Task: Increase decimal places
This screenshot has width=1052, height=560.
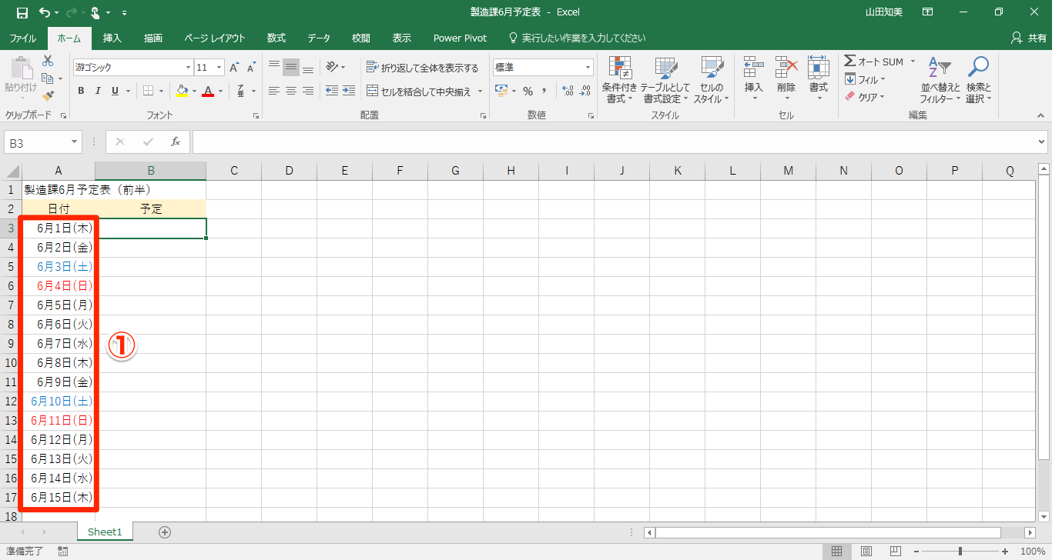Action: coord(568,91)
